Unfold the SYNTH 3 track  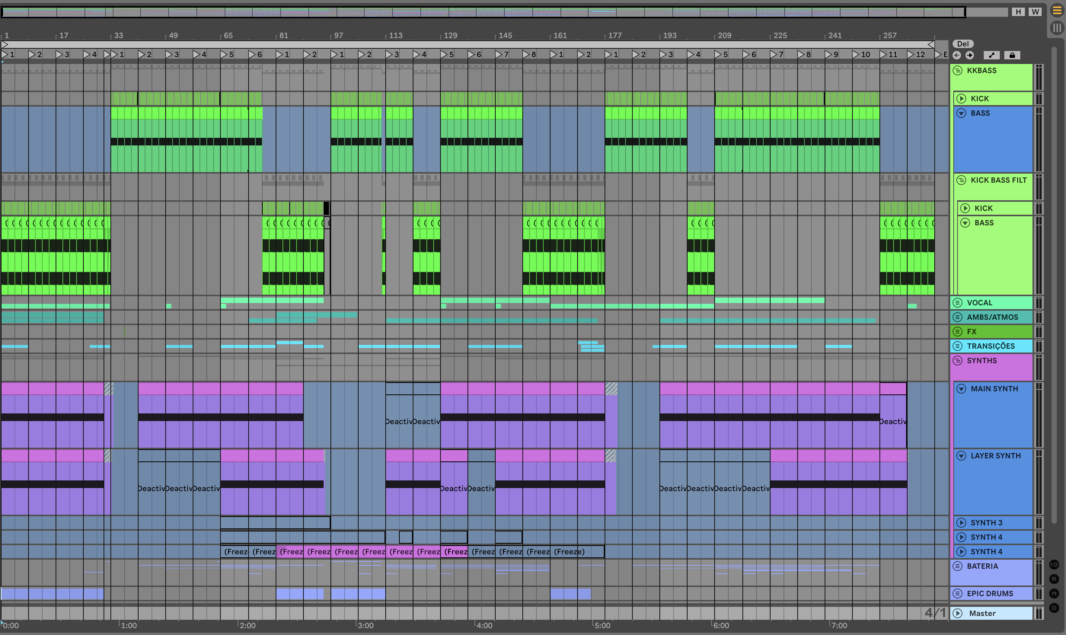click(x=962, y=523)
